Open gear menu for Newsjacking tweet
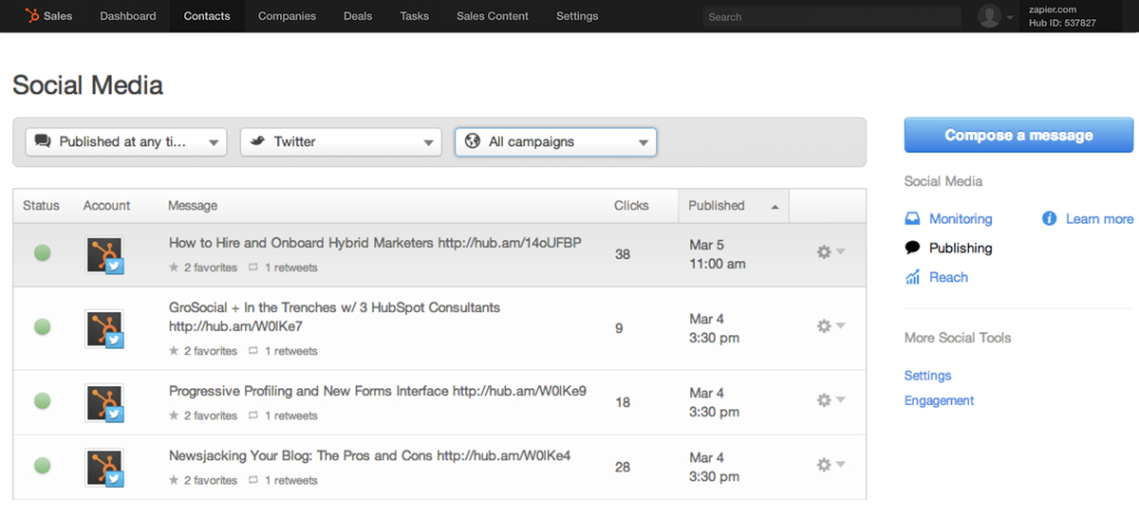 [831, 465]
